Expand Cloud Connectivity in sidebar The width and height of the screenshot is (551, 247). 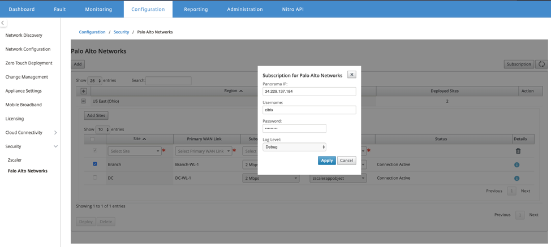coord(55,133)
